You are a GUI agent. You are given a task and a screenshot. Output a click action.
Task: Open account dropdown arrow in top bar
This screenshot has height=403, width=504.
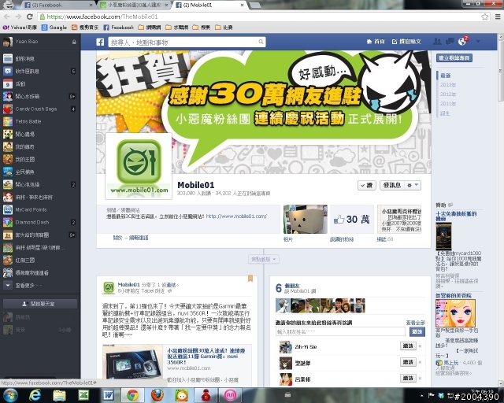tap(478, 42)
